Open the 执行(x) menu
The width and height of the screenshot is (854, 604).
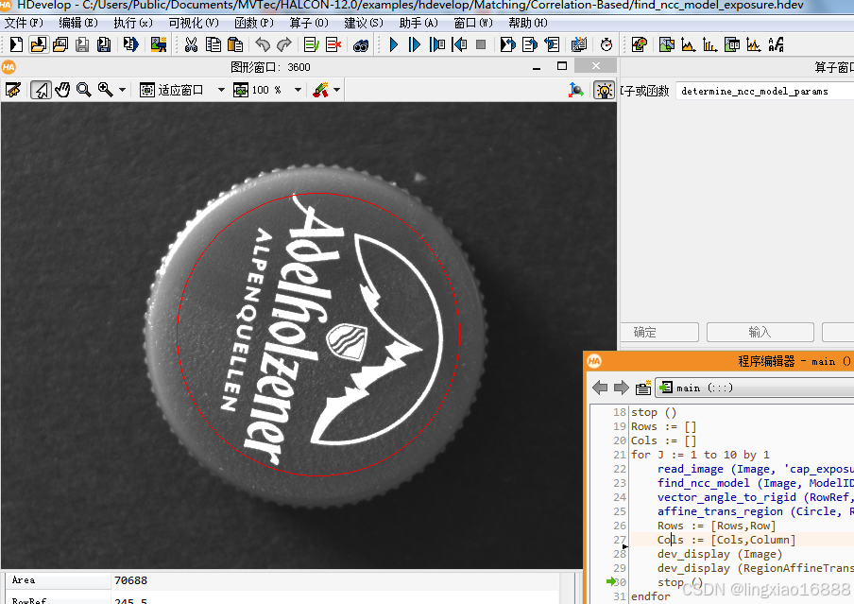click(x=133, y=23)
